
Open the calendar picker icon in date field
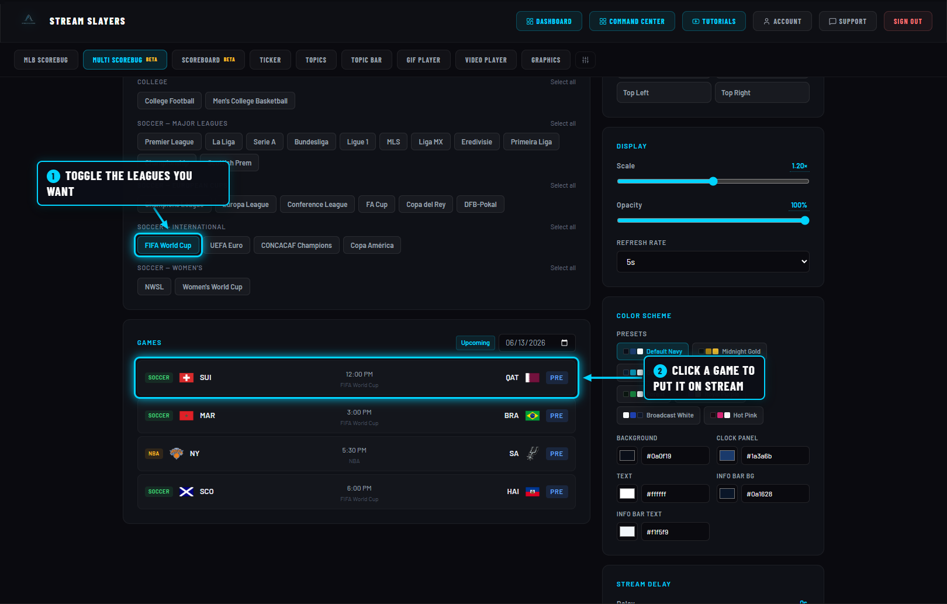(x=564, y=343)
